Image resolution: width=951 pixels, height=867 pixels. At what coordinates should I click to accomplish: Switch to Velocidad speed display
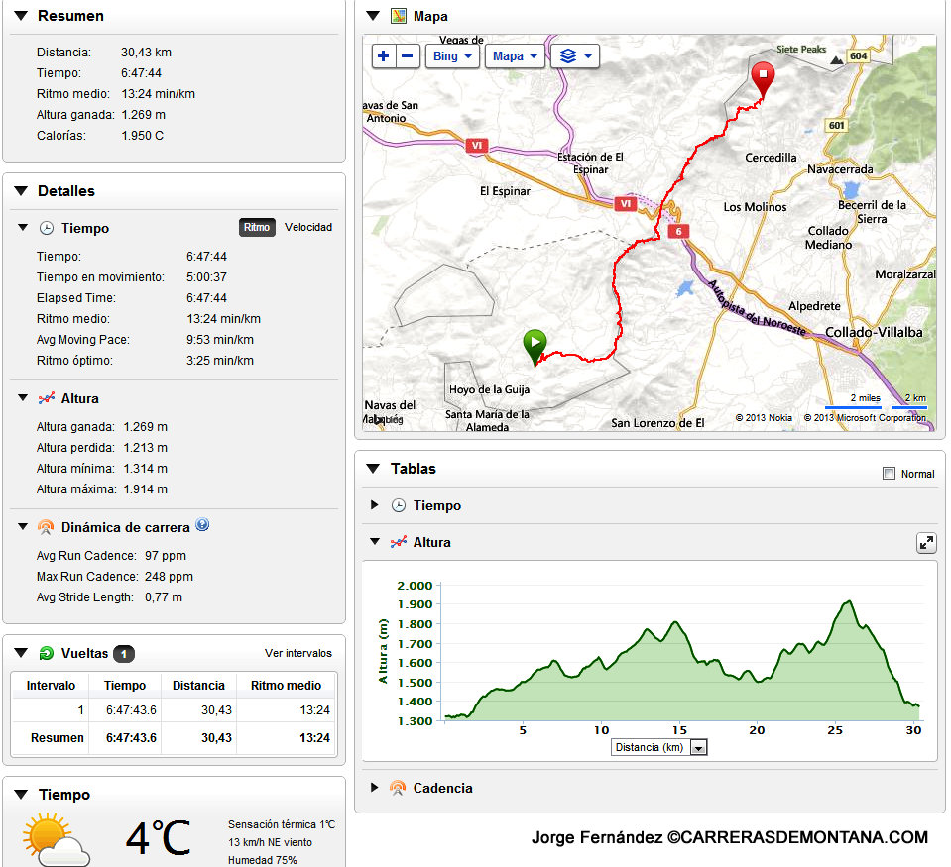pos(308,227)
